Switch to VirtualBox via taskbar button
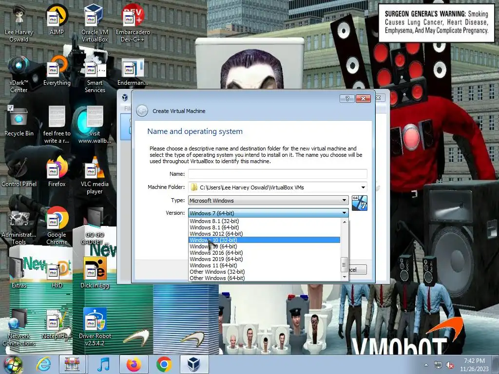This screenshot has width=499, height=374. click(x=194, y=364)
